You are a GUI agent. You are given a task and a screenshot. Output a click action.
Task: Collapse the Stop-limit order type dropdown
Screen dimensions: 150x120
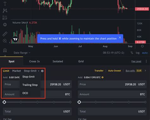click(x=31, y=71)
